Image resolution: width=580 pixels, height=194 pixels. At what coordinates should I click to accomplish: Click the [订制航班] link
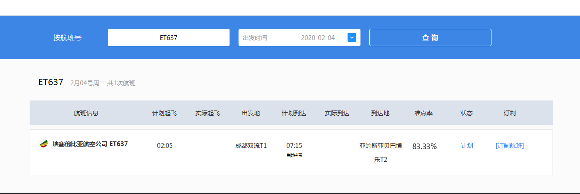click(510, 146)
